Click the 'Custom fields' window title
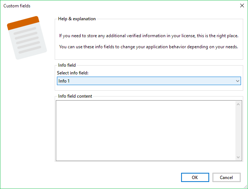This screenshot has width=248, height=189. pyautogui.click(x=17, y=6)
